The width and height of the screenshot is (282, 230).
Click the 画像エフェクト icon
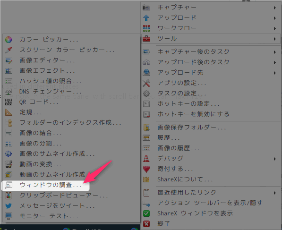click(x=9, y=71)
